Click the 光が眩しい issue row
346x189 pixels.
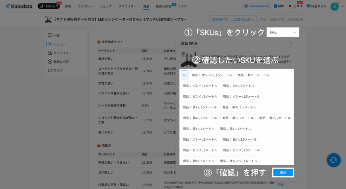tap(106, 172)
